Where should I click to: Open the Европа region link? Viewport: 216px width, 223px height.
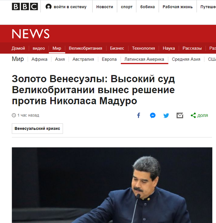pyautogui.click(x=109, y=59)
